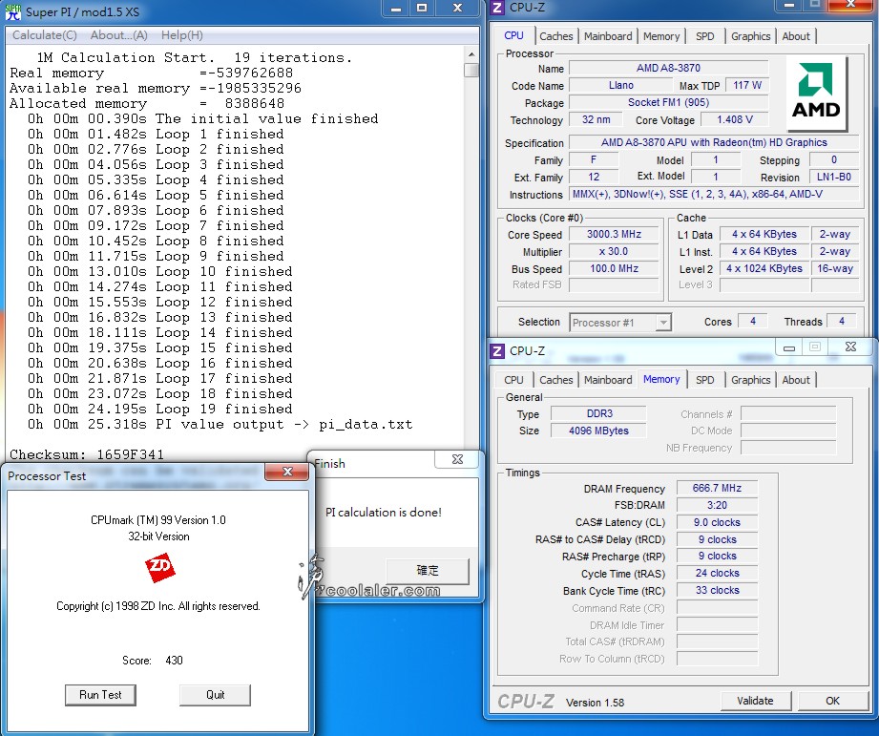Click the Quit button in Processor Test
The image size is (879, 736).
click(x=216, y=695)
